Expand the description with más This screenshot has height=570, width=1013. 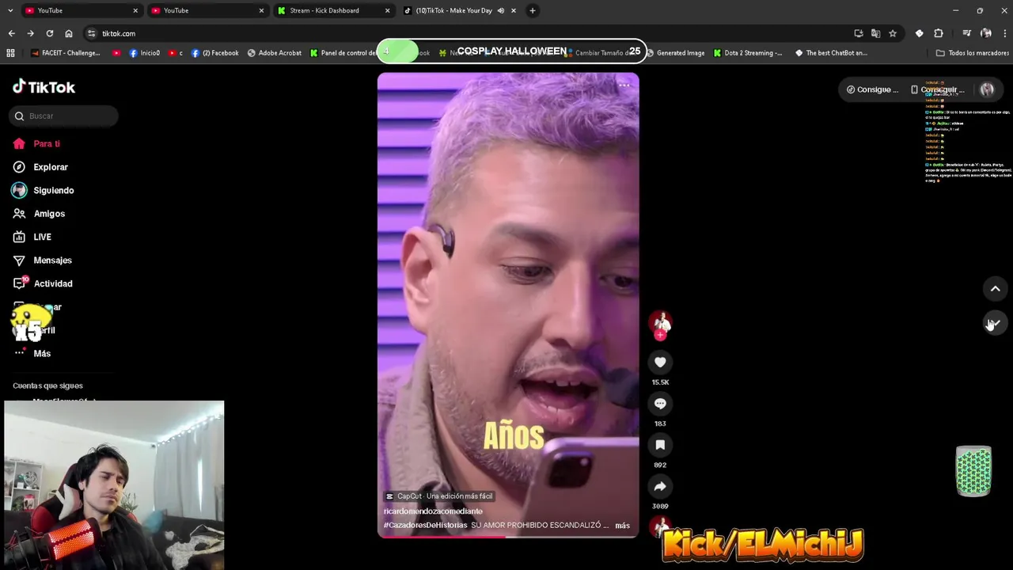(623, 526)
